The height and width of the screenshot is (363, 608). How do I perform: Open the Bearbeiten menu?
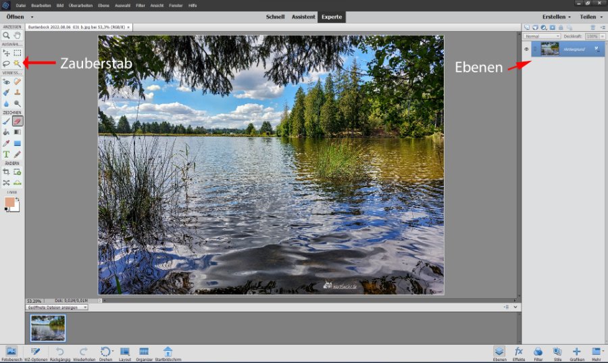[x=41, y=5]
